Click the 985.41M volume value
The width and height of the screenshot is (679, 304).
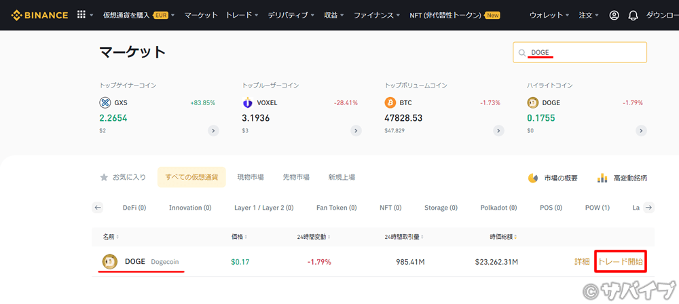click(411, 261)
